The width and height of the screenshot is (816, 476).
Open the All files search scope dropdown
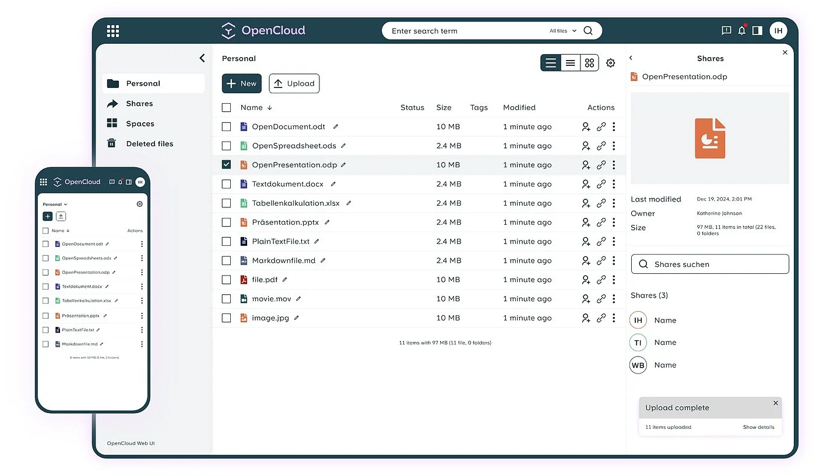[x=562, y=31]
